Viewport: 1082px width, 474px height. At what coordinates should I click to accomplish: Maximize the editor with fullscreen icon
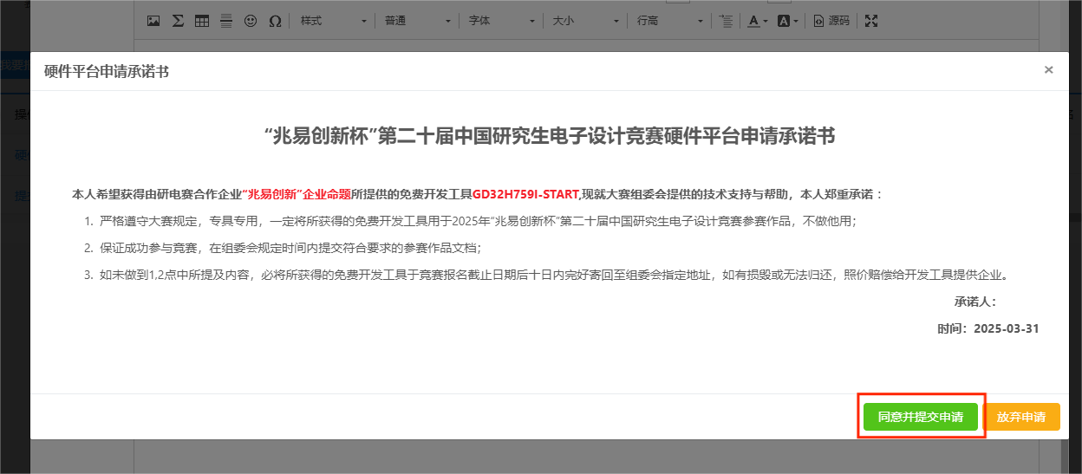tap(871, 21)
